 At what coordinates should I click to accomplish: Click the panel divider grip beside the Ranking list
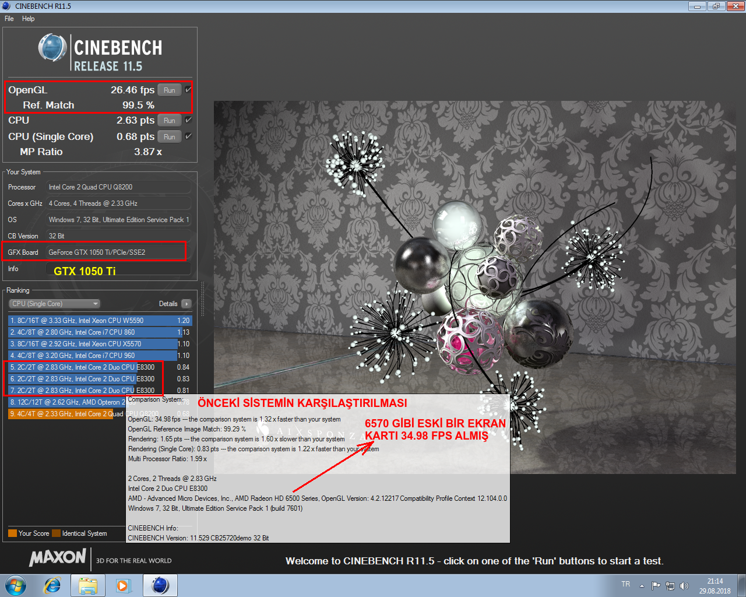click(203, 298)
